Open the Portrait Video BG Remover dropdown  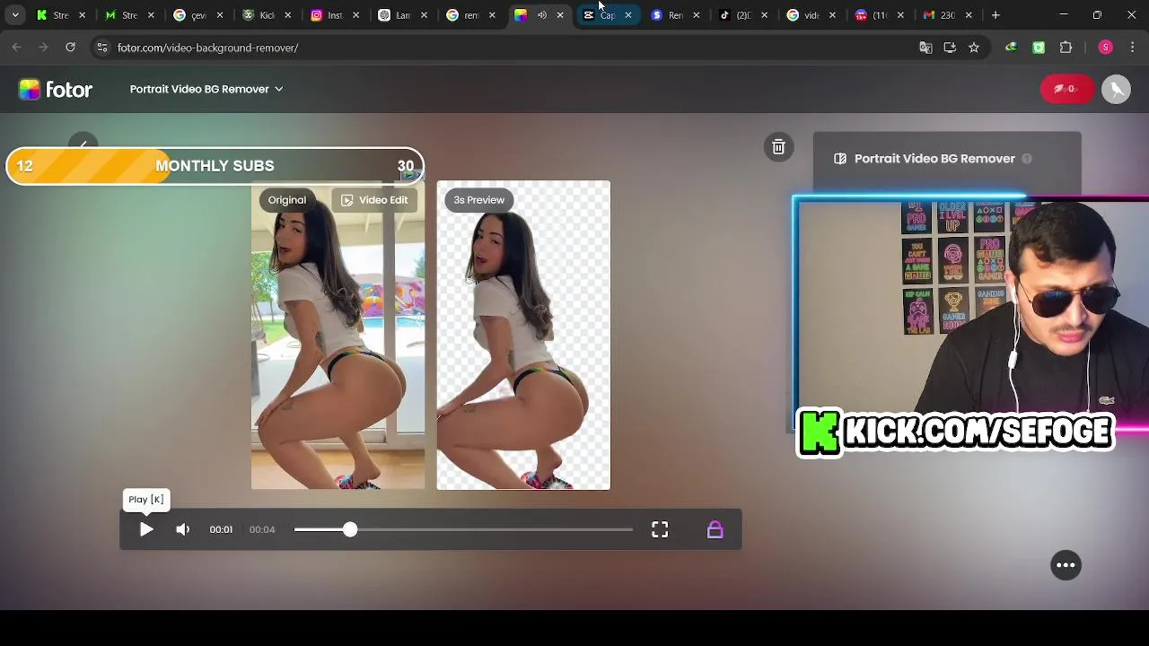[206, 89]
